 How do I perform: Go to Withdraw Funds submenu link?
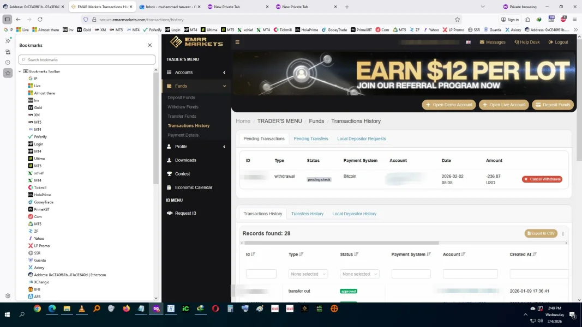point(183,107)
